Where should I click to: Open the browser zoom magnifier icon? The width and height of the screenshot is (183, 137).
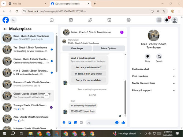click(158, 11)
